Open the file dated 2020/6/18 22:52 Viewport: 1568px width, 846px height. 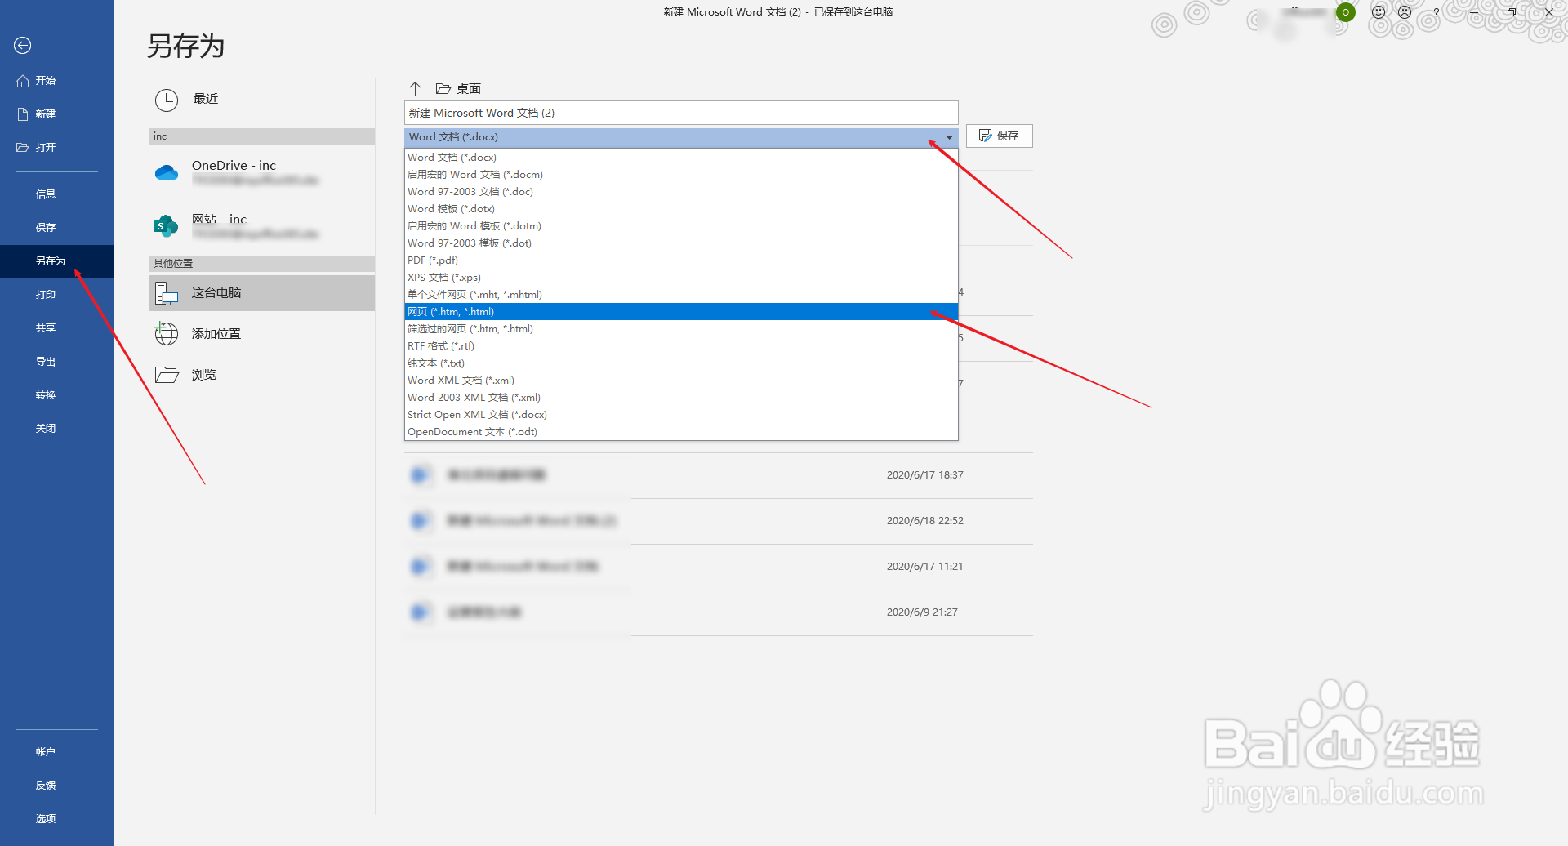coord(719,521)
